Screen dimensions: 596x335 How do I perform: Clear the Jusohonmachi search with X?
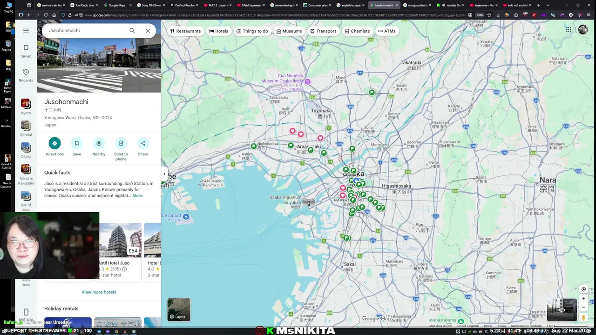(x=148, y=31)
